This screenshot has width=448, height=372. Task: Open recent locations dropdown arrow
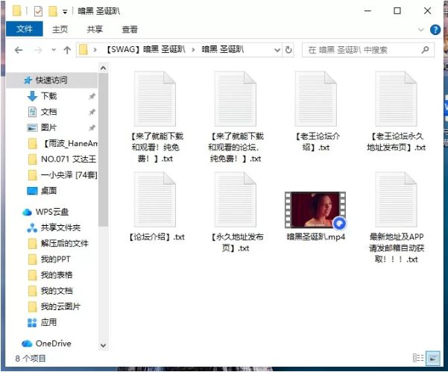(54, 50)
